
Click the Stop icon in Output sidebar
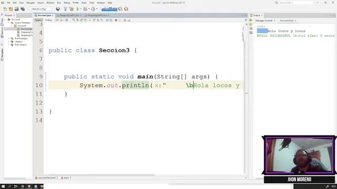(251, 28)
